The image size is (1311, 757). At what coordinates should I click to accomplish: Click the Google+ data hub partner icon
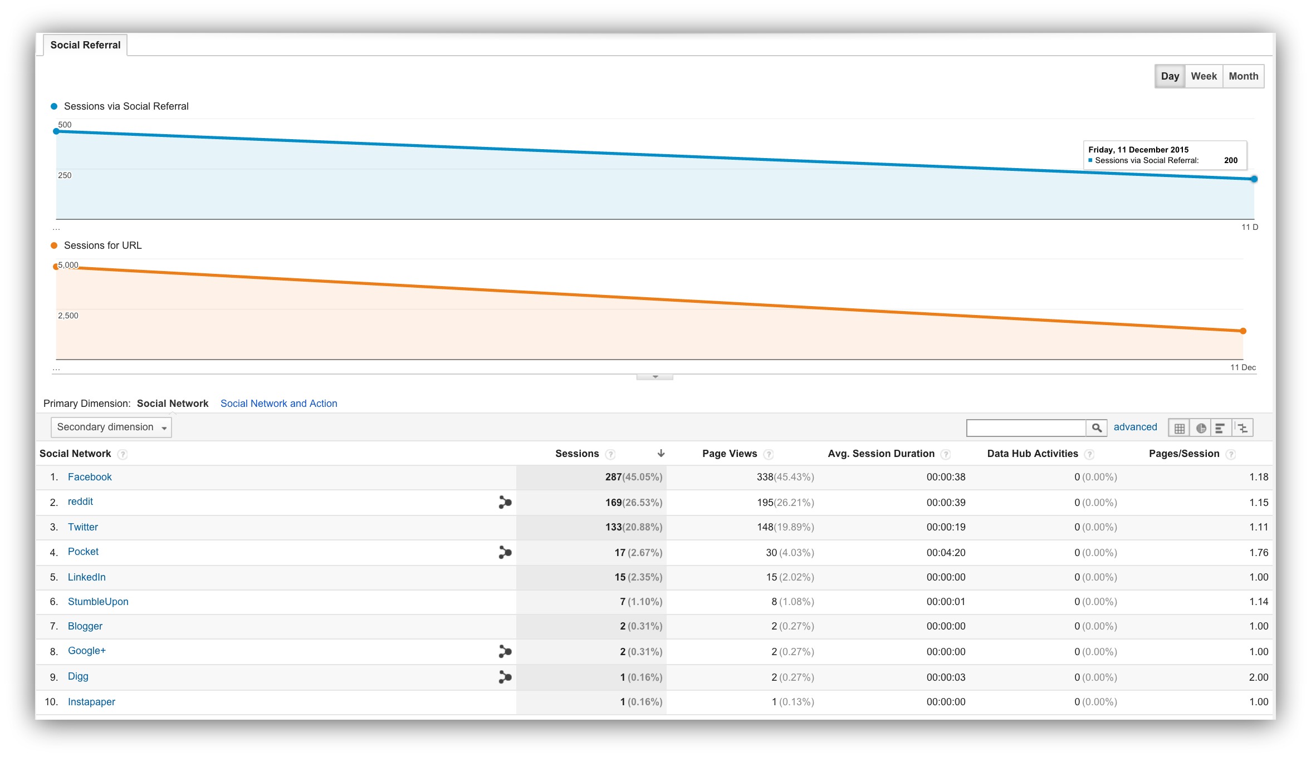[x=505, y=651]
